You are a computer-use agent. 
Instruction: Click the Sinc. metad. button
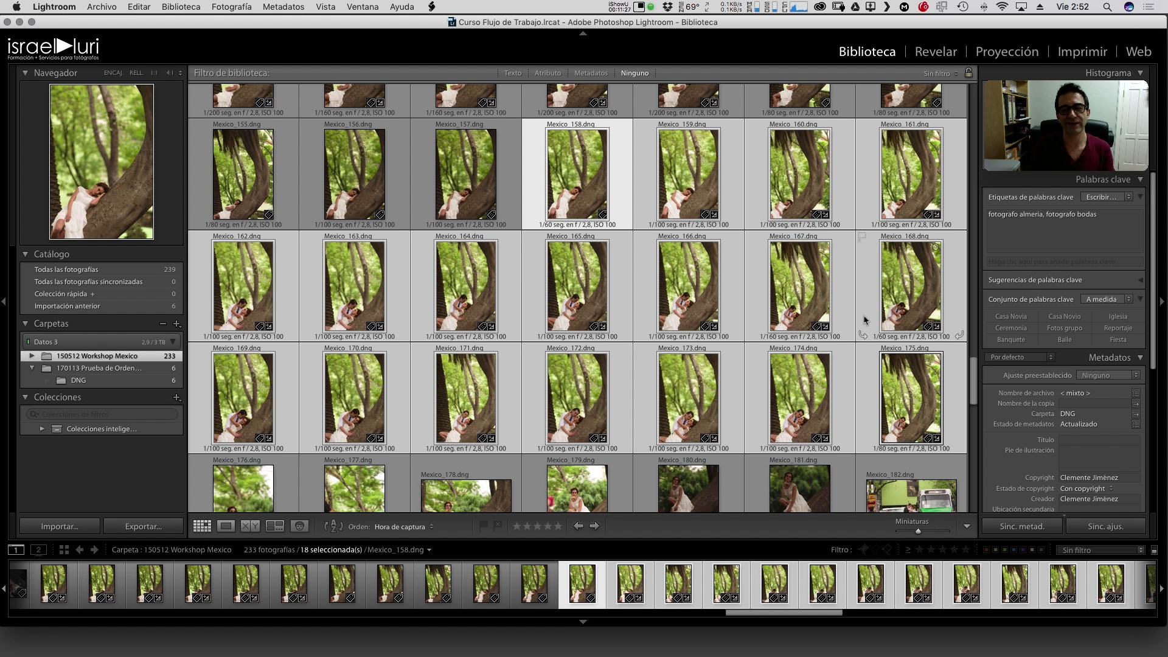(x=1022, y=526)
